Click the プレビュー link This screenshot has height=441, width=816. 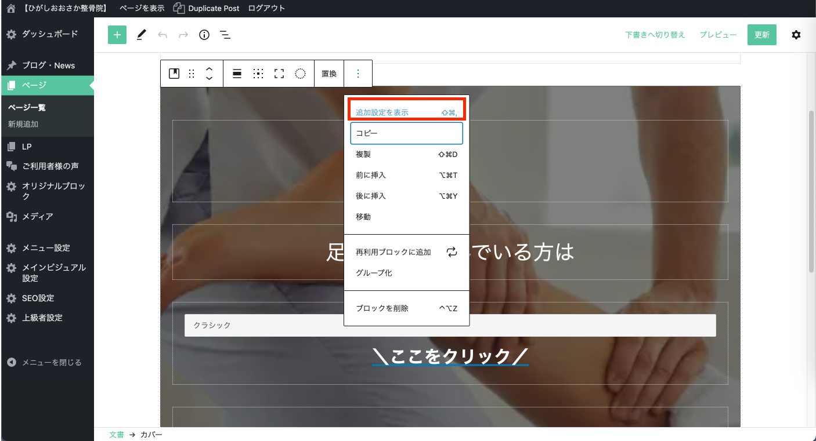[x=718, y=35]
